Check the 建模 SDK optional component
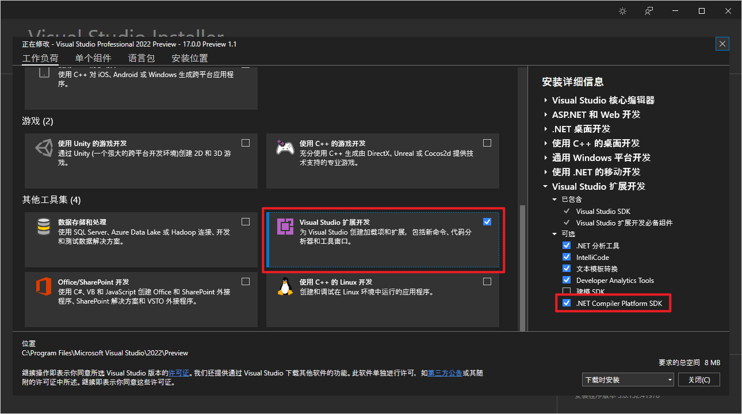742x414 pixels. pos(567,292)
